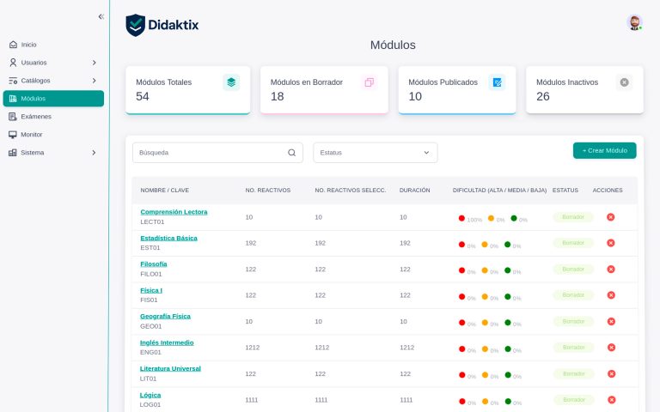
Task: Click the Módulos en Borrador copy icon
Action: [x=369, y=82]
